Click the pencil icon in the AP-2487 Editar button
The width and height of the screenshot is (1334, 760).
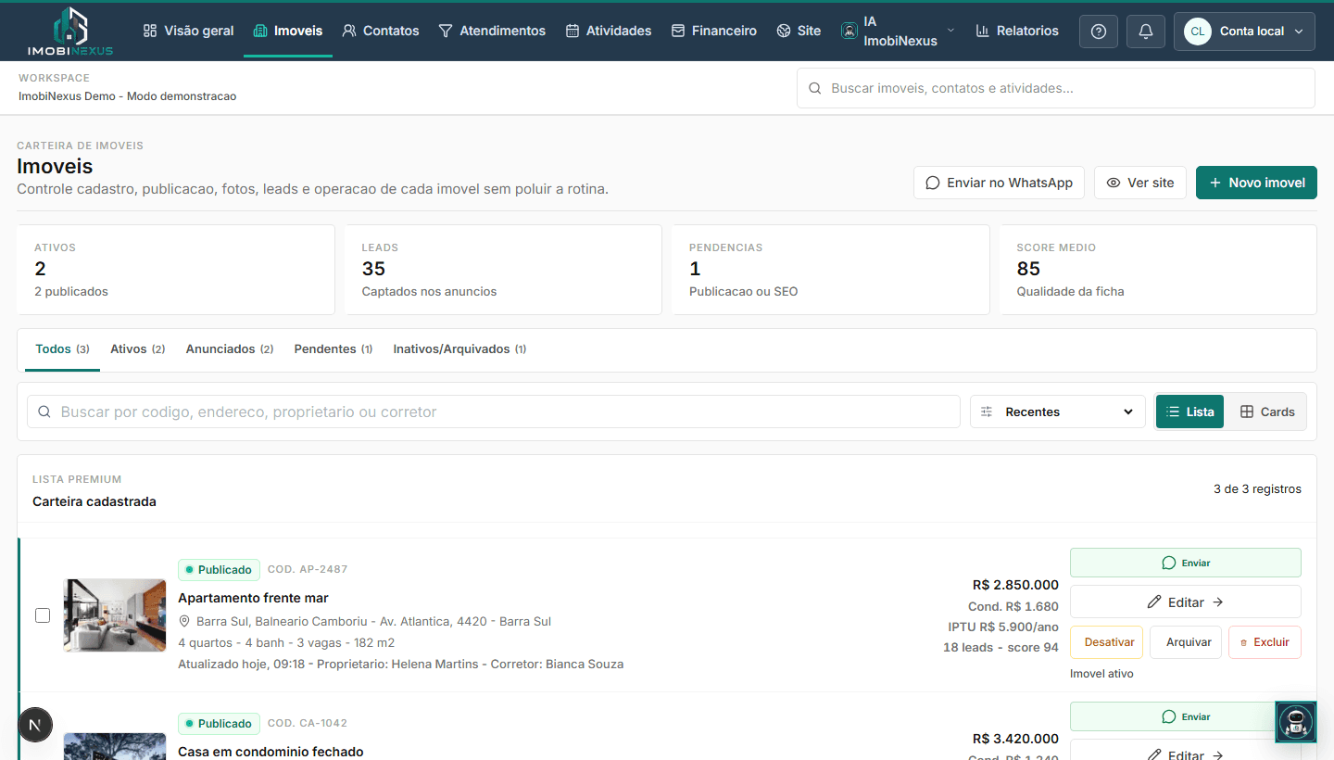[x=1154, y=602]
